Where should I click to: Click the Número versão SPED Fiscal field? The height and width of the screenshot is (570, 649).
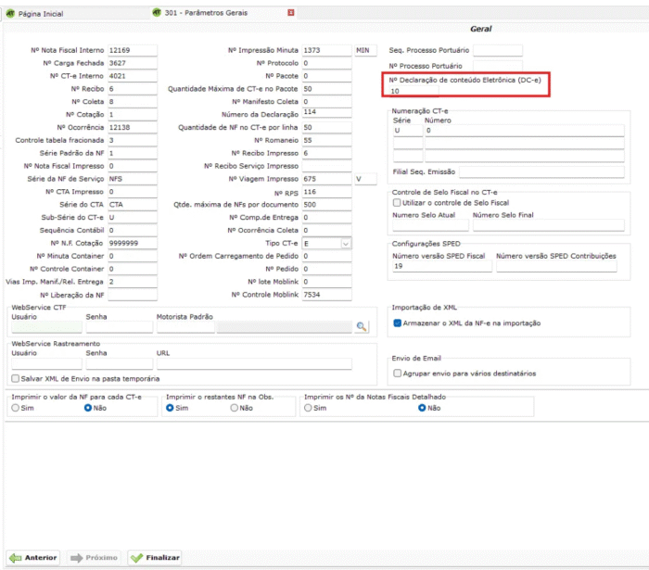tap(439, 266)
